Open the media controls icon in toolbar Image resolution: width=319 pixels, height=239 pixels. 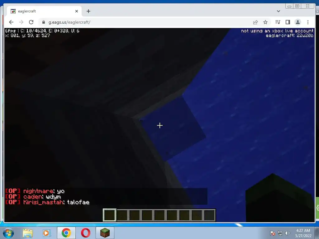click(x=278, y=22)
